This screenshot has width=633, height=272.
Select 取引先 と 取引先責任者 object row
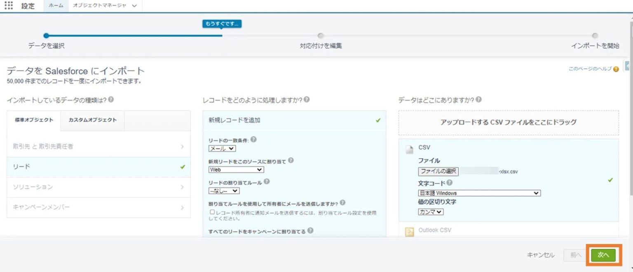[98, 146]
